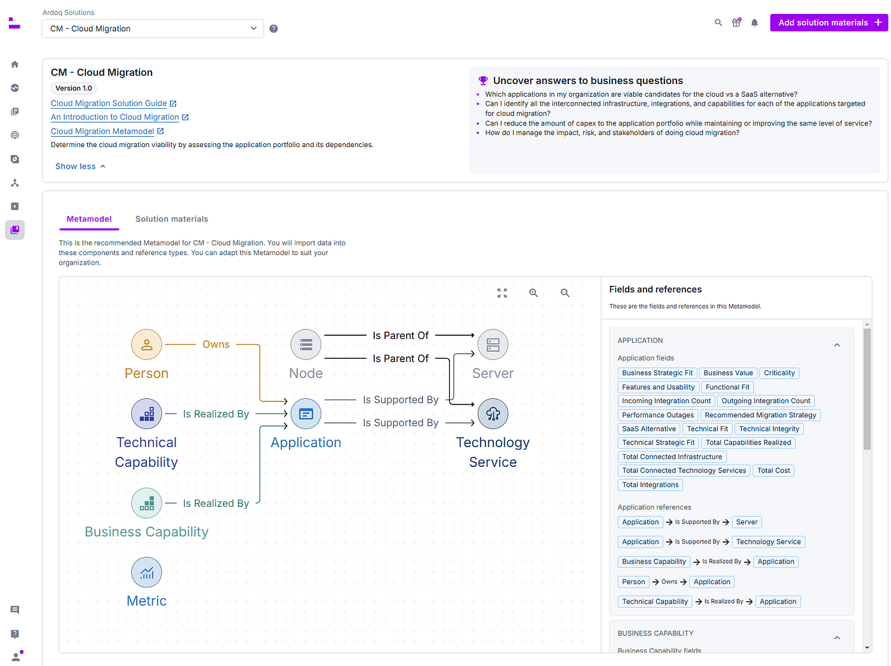The image size is (891, 666).
Task: Switch to the Solution materials tab
Action: pyautogui.click(x=171, y=218)
